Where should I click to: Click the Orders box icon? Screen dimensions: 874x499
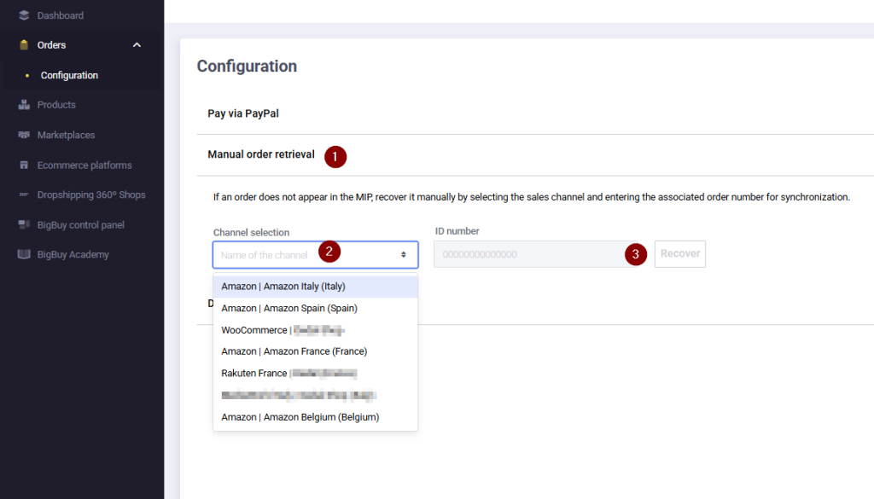point(24,45)
